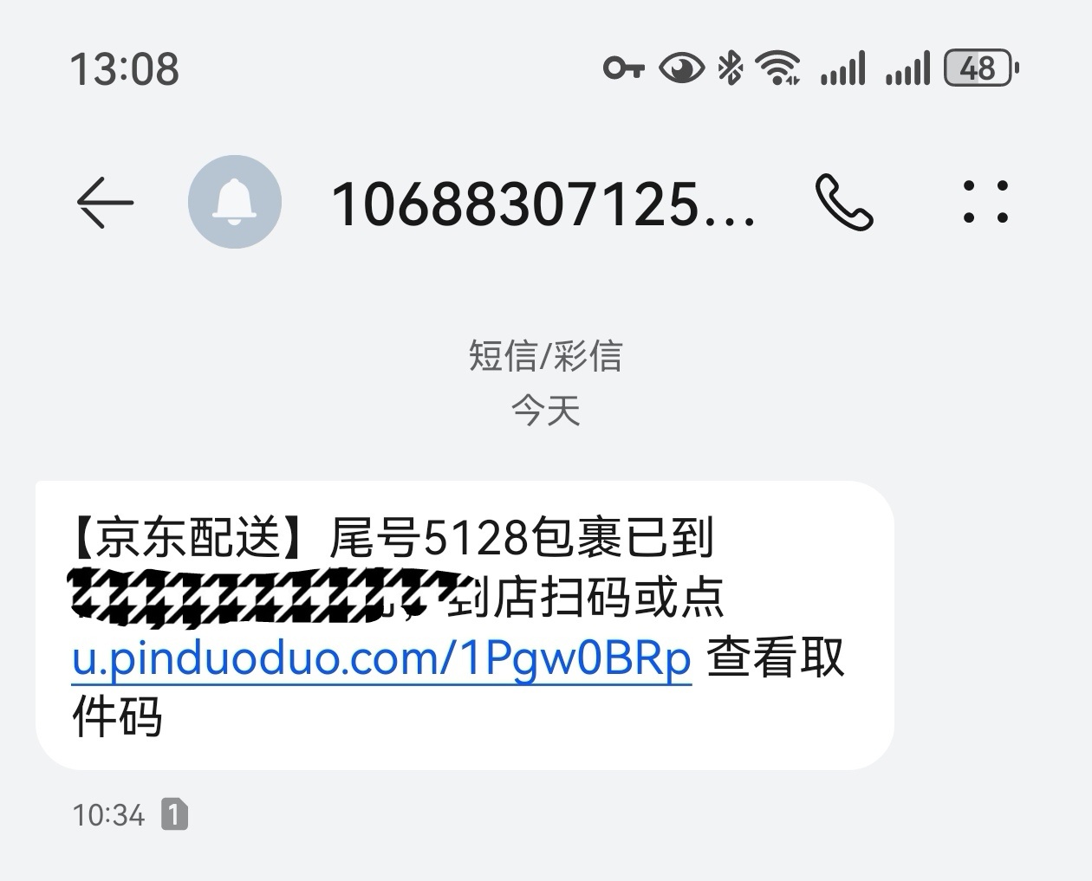Tap the Wi-Fi status icon
1092x881 pixels.
click(x=777, y=68)
